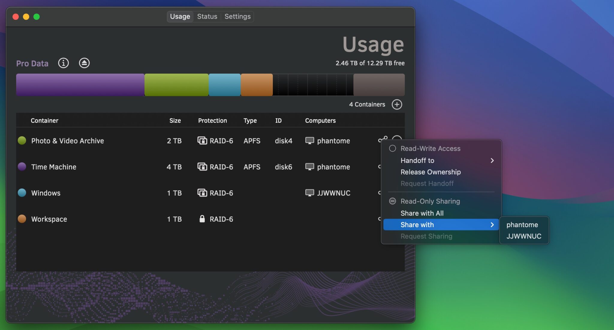Add a new container with the plus button
This screenshot has height=330, width=614.
point(397,104)
